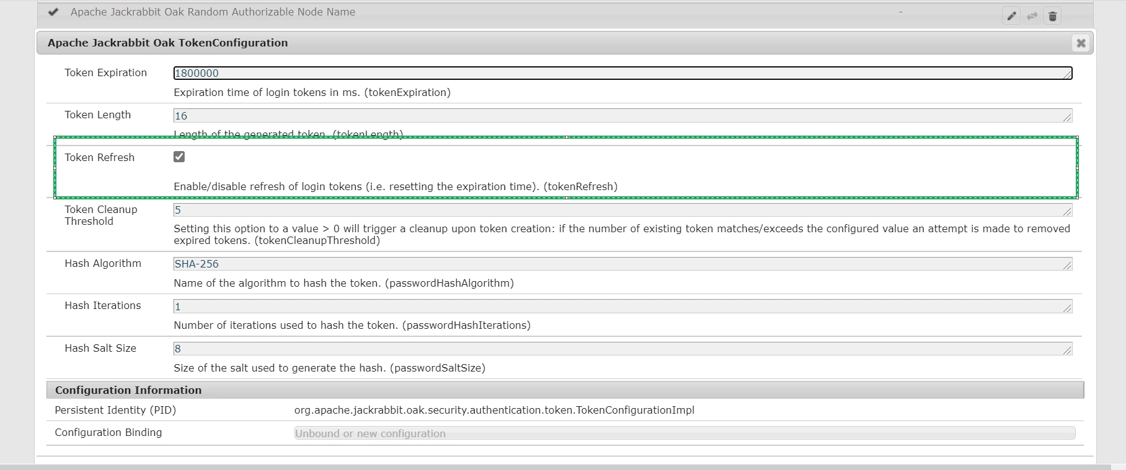Click the tokenRefresh description text

pos(395,186)
